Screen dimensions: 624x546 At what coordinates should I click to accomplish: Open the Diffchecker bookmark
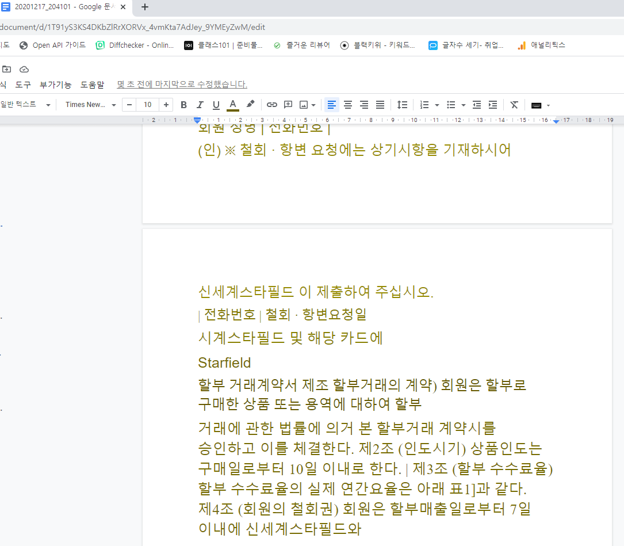point(135,45)
